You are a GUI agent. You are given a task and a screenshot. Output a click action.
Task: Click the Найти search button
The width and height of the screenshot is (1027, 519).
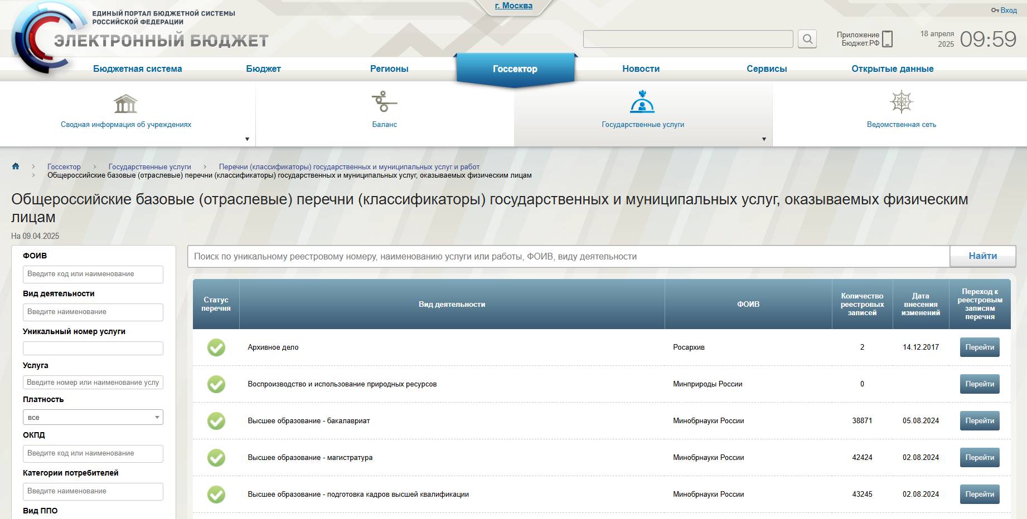982,256
